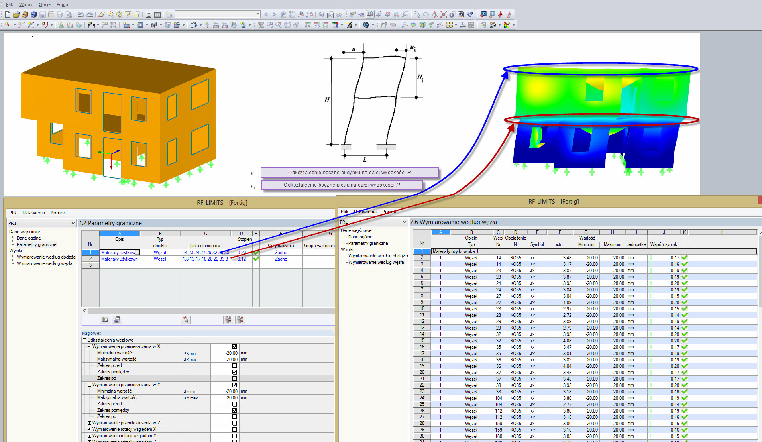This screenshot has width=762, height=442.
Task: Enable the 'Wymiarowanie przemieszczenia w Z' checkbox
Action: 235,423
